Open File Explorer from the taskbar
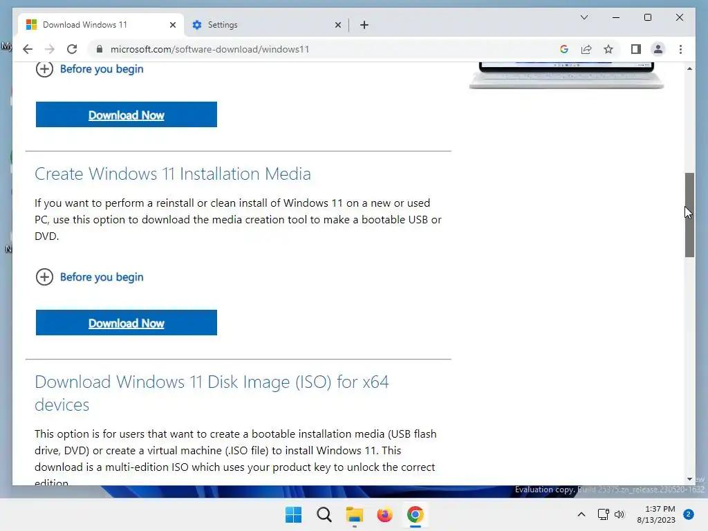 tap(355, 514)
